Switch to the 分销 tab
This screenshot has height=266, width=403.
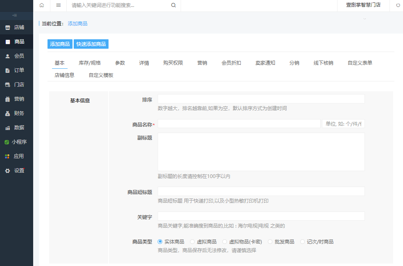(294, 63)
